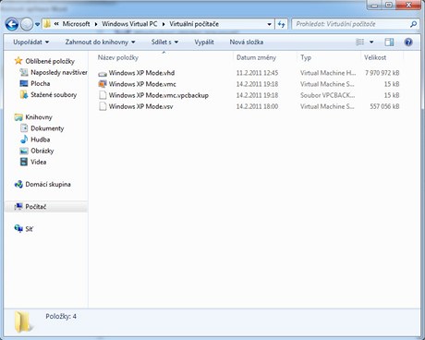Image resolution: width=425 pixels, height=340 pixels.
Task: Select the Windows XP Mode.vmc file
Action: [142, 84]
